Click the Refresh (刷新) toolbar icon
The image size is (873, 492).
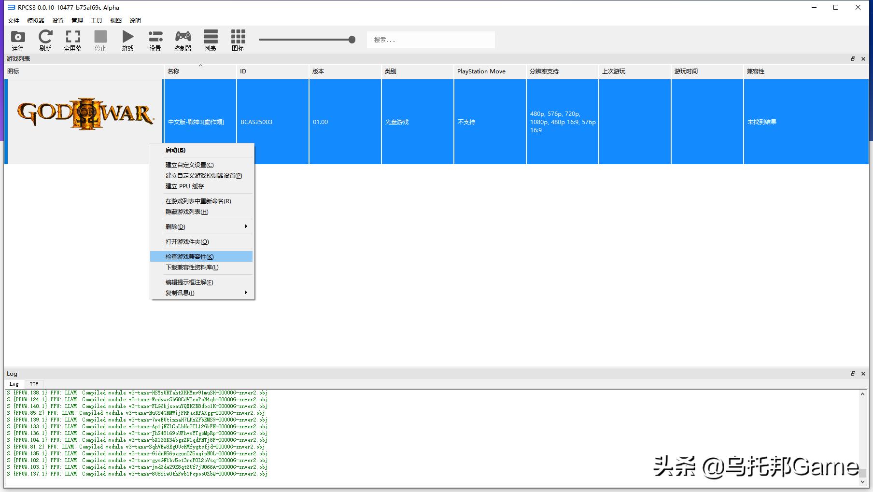pyautogui.click(x=45, y=40)
